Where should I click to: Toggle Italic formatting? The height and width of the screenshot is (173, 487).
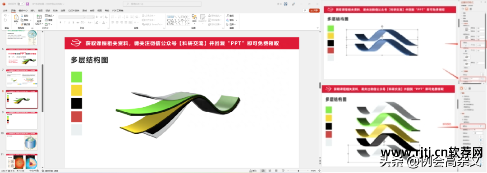[x=65, y=23]
